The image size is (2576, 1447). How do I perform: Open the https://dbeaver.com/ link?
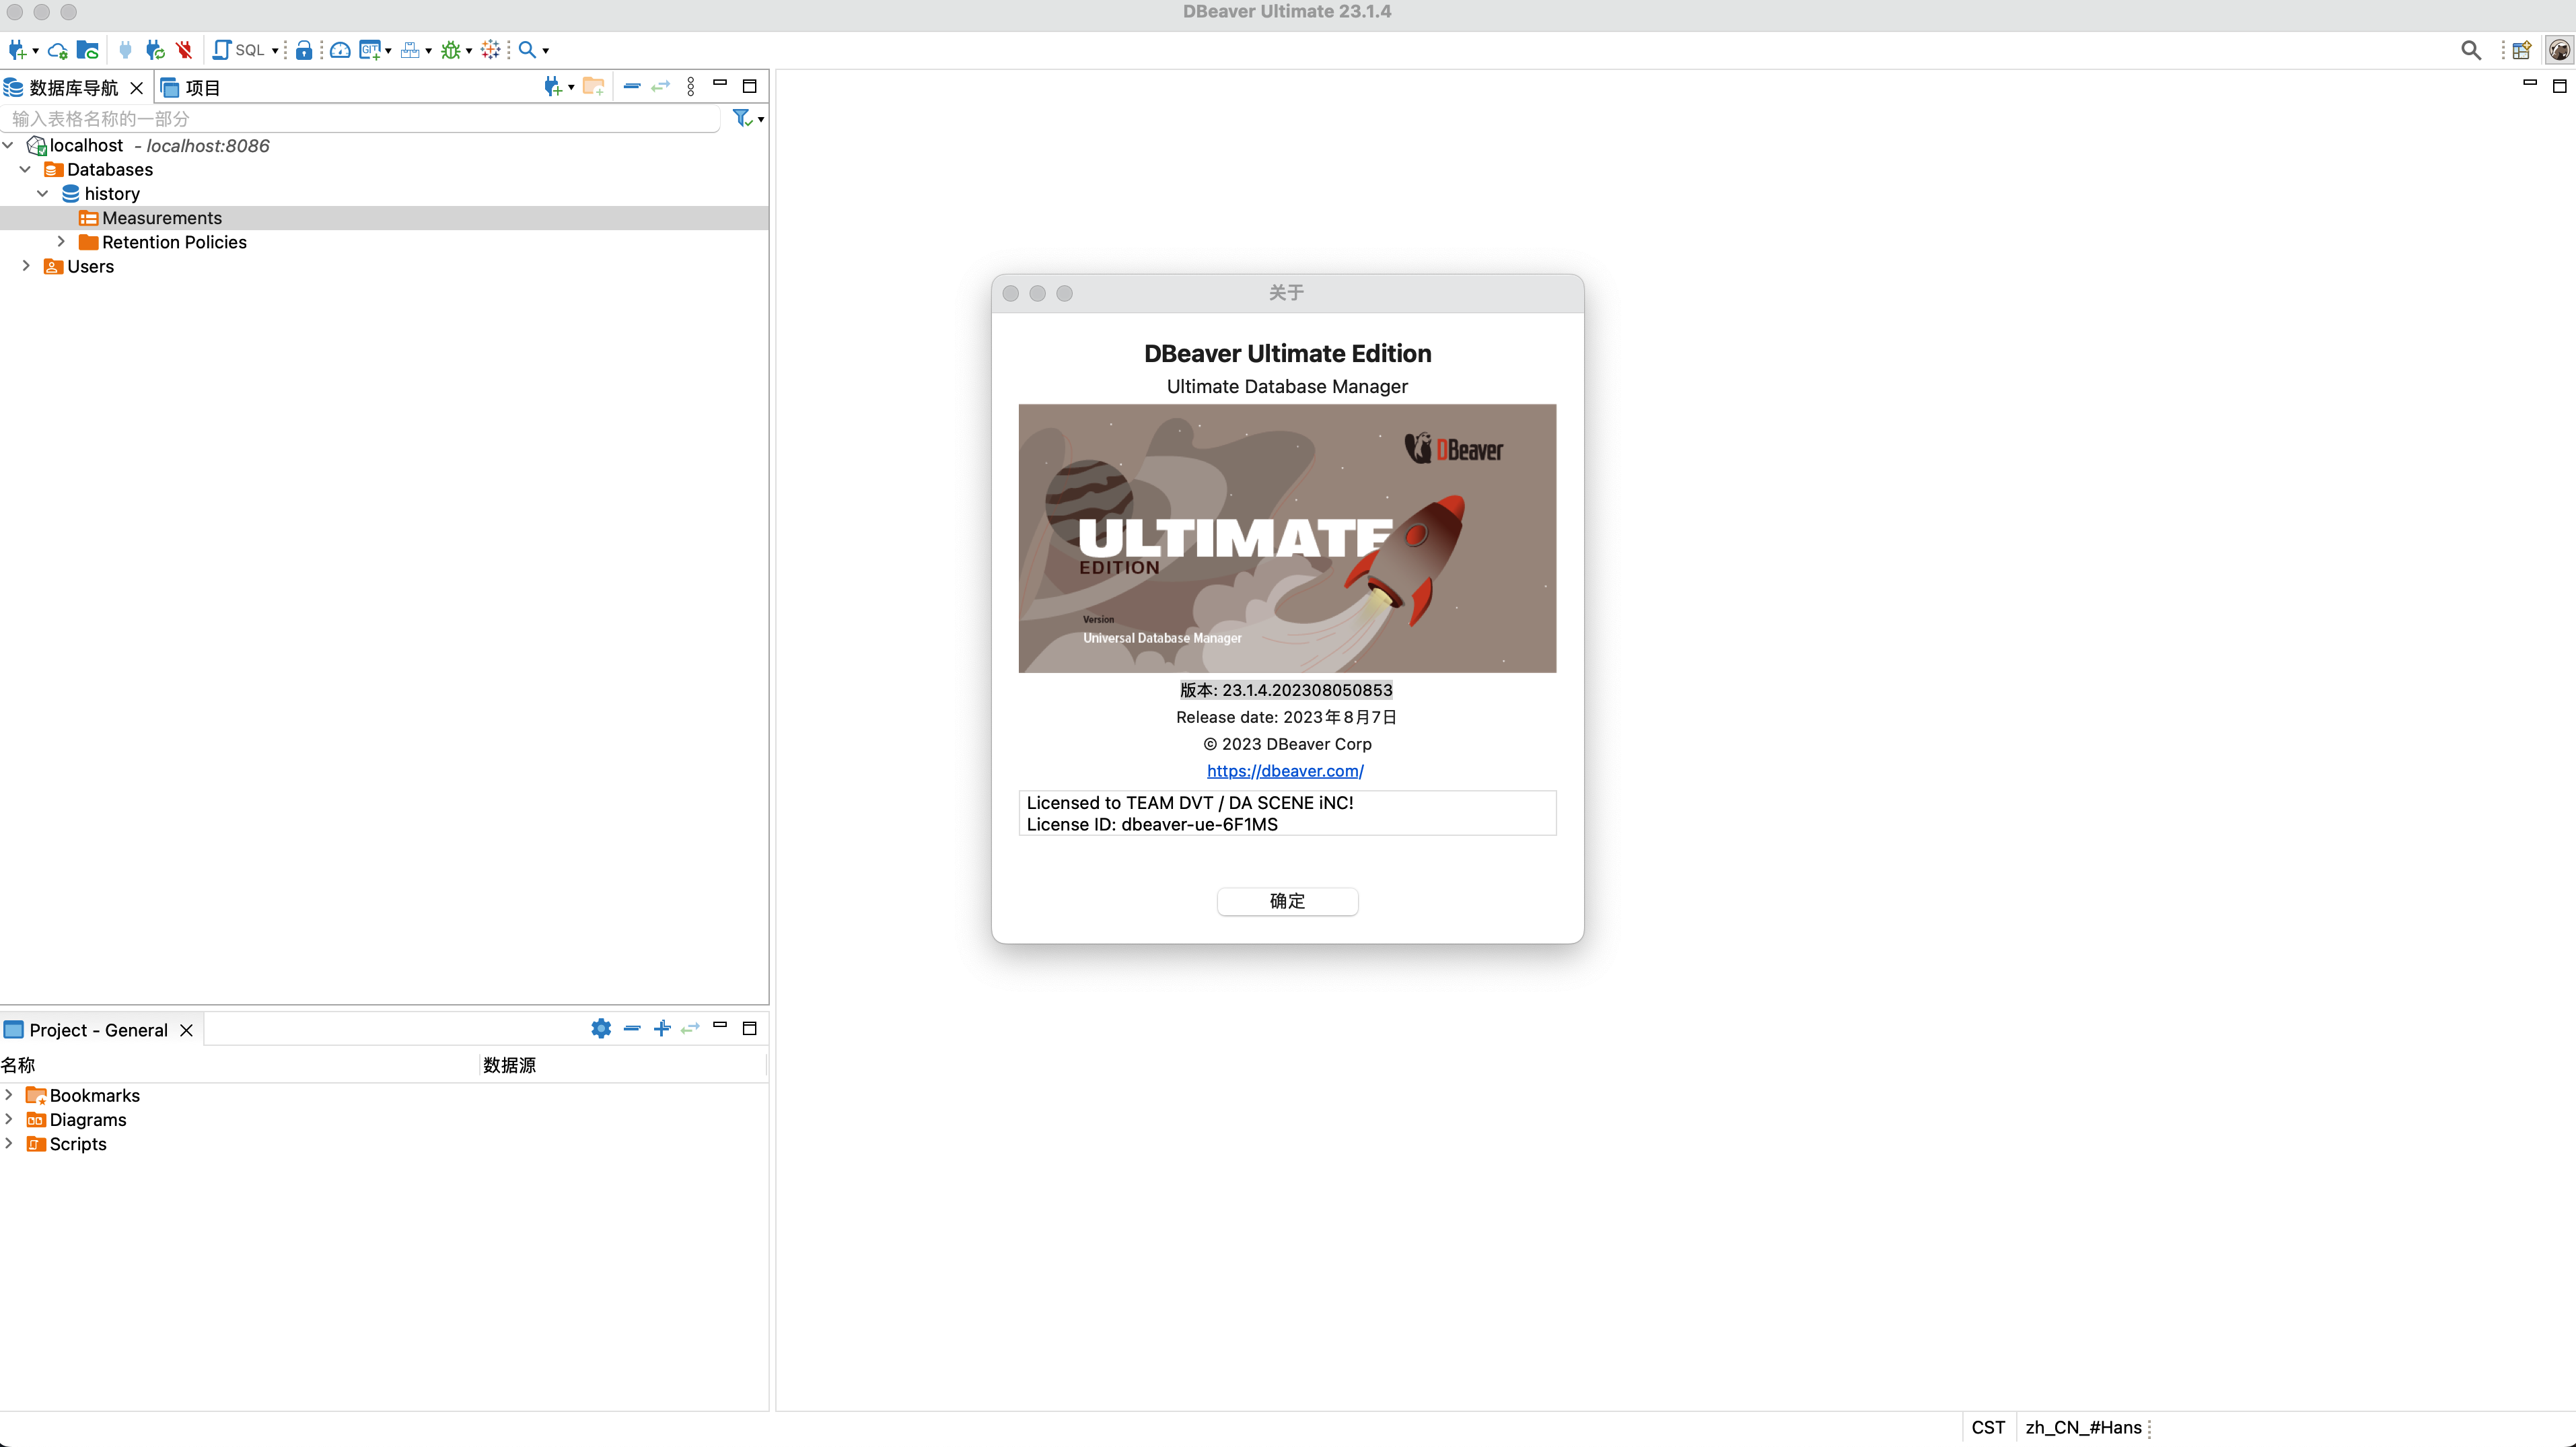[1286, 770]
